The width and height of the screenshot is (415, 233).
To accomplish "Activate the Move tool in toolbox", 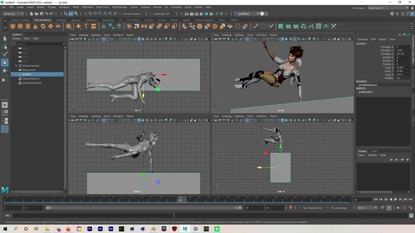I will pos(5,63).
